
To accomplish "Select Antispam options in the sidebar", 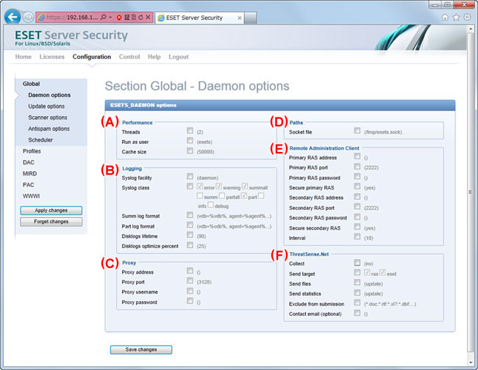I will (49, 128).
